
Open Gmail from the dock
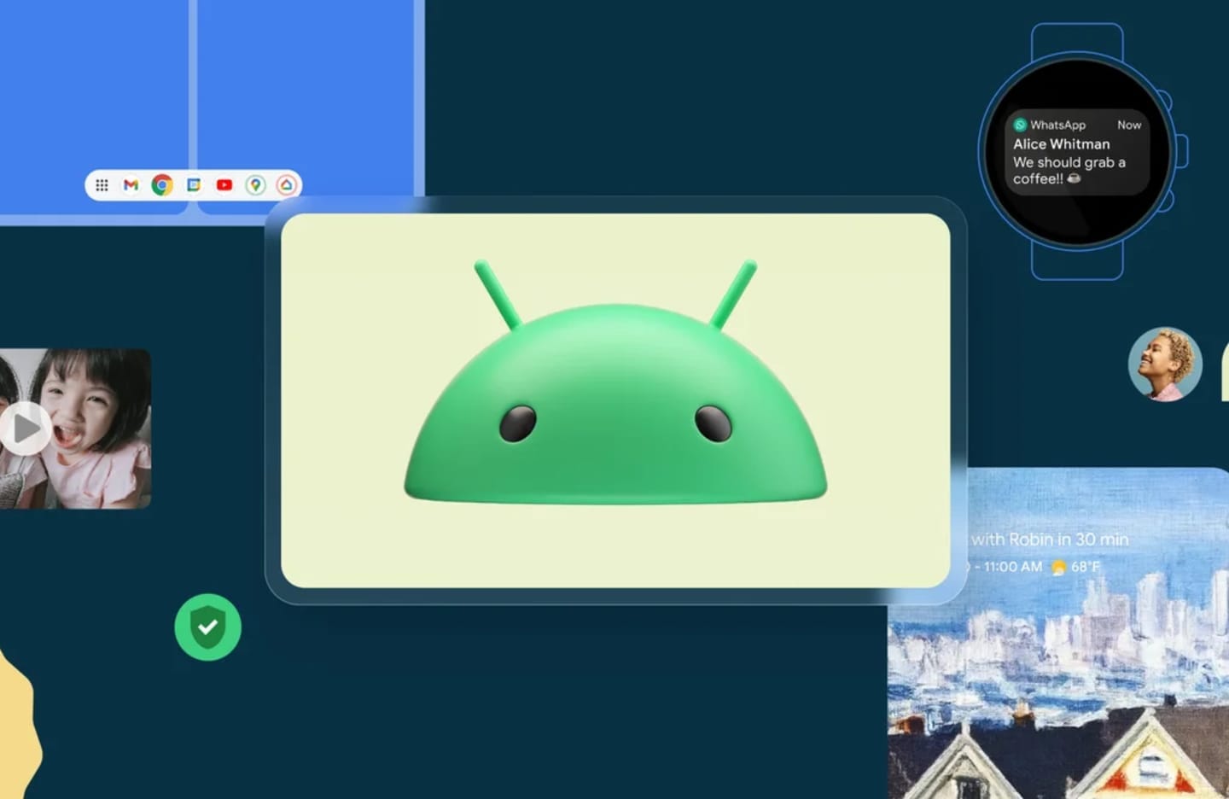(131, 185)
